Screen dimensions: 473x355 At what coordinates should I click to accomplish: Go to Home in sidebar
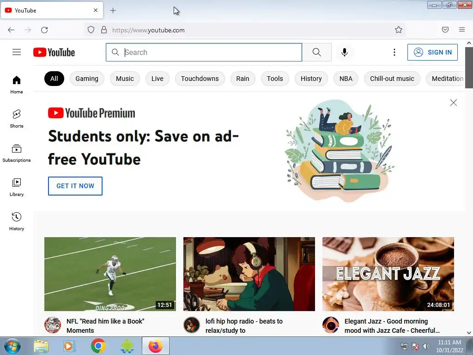pos(17,85)
